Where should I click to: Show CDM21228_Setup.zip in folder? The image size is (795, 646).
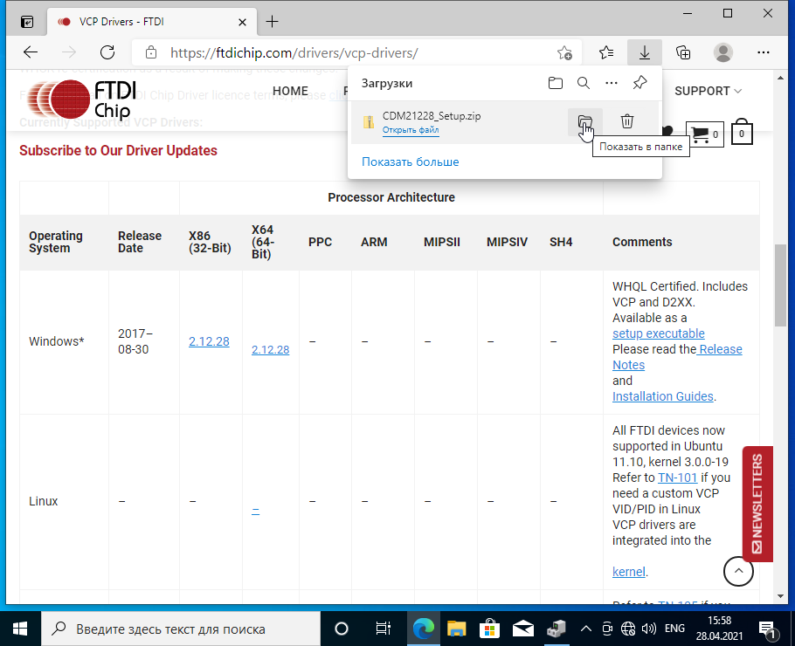585,121
